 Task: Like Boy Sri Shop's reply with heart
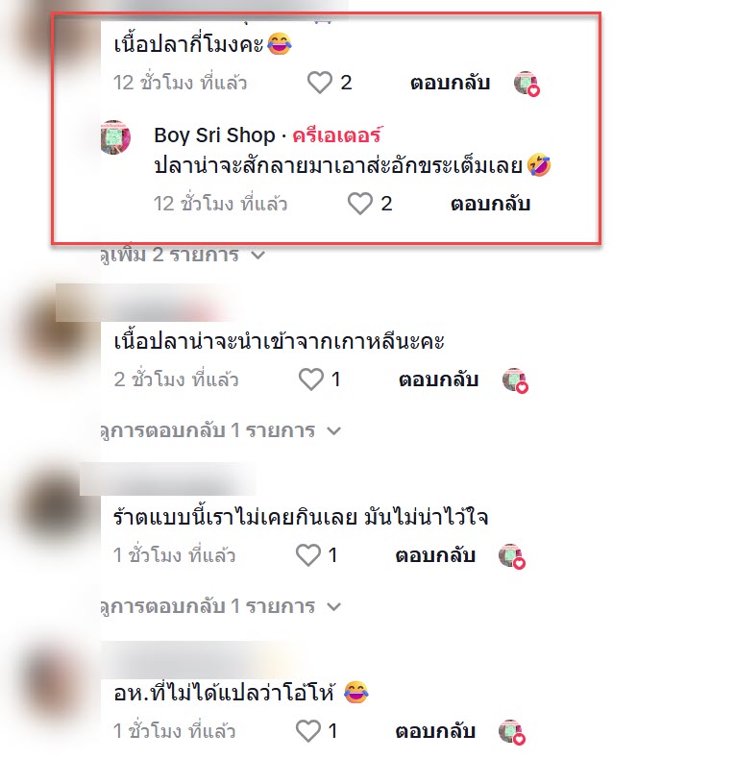[360, 204]
